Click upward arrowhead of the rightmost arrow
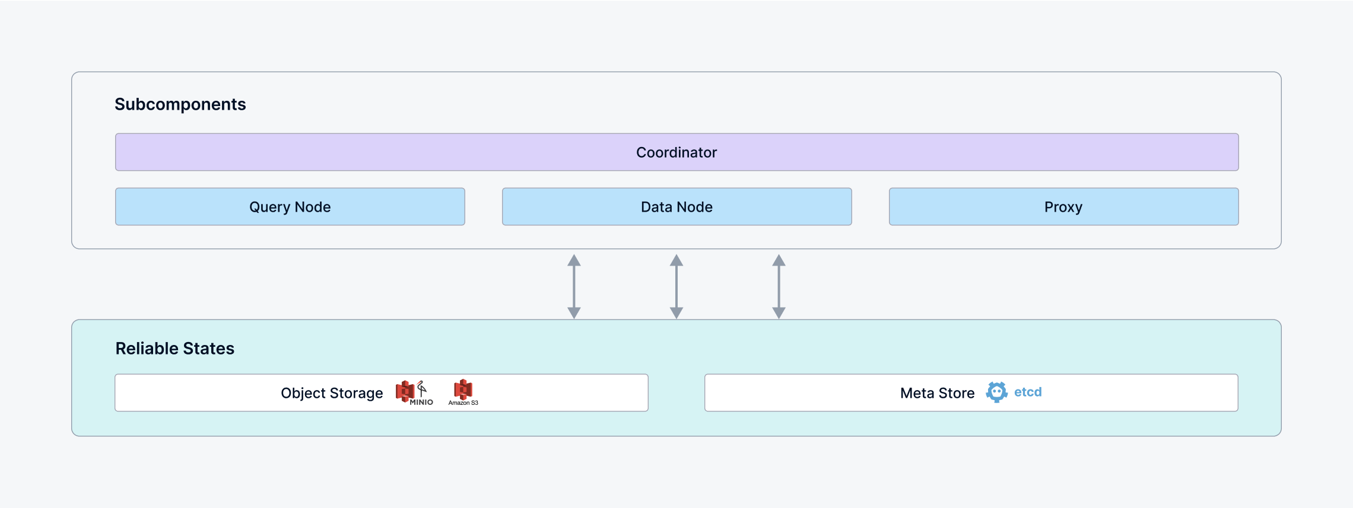Viewport: 1353px width, 508px height. pos(779,261)
